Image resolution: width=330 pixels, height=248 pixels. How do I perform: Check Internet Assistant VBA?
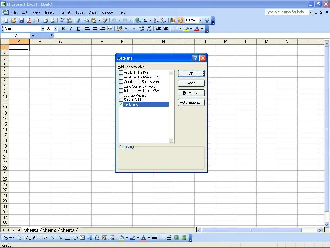[x=121, y=91]
